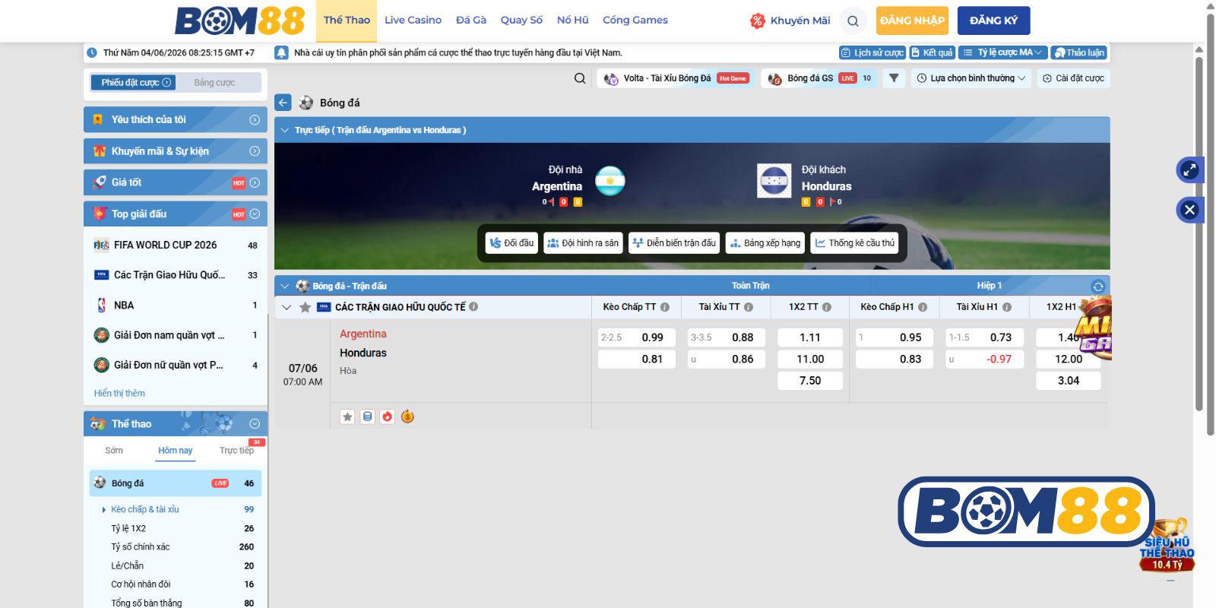
Task: Click the star icon below Argentina match
Action: pos(347,416)
